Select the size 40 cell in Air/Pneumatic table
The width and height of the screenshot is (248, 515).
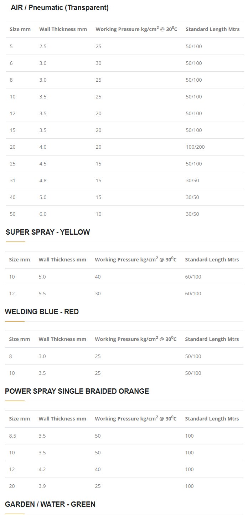[x=12, y=197]
